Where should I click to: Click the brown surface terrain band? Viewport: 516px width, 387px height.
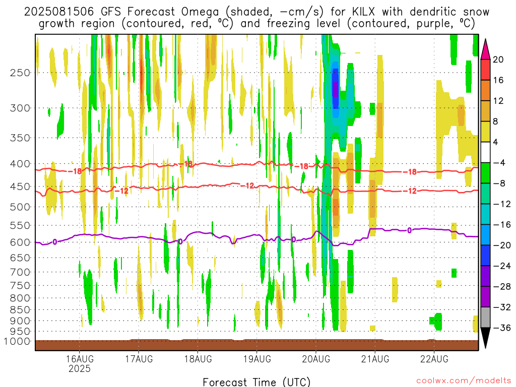pos(256,345)
